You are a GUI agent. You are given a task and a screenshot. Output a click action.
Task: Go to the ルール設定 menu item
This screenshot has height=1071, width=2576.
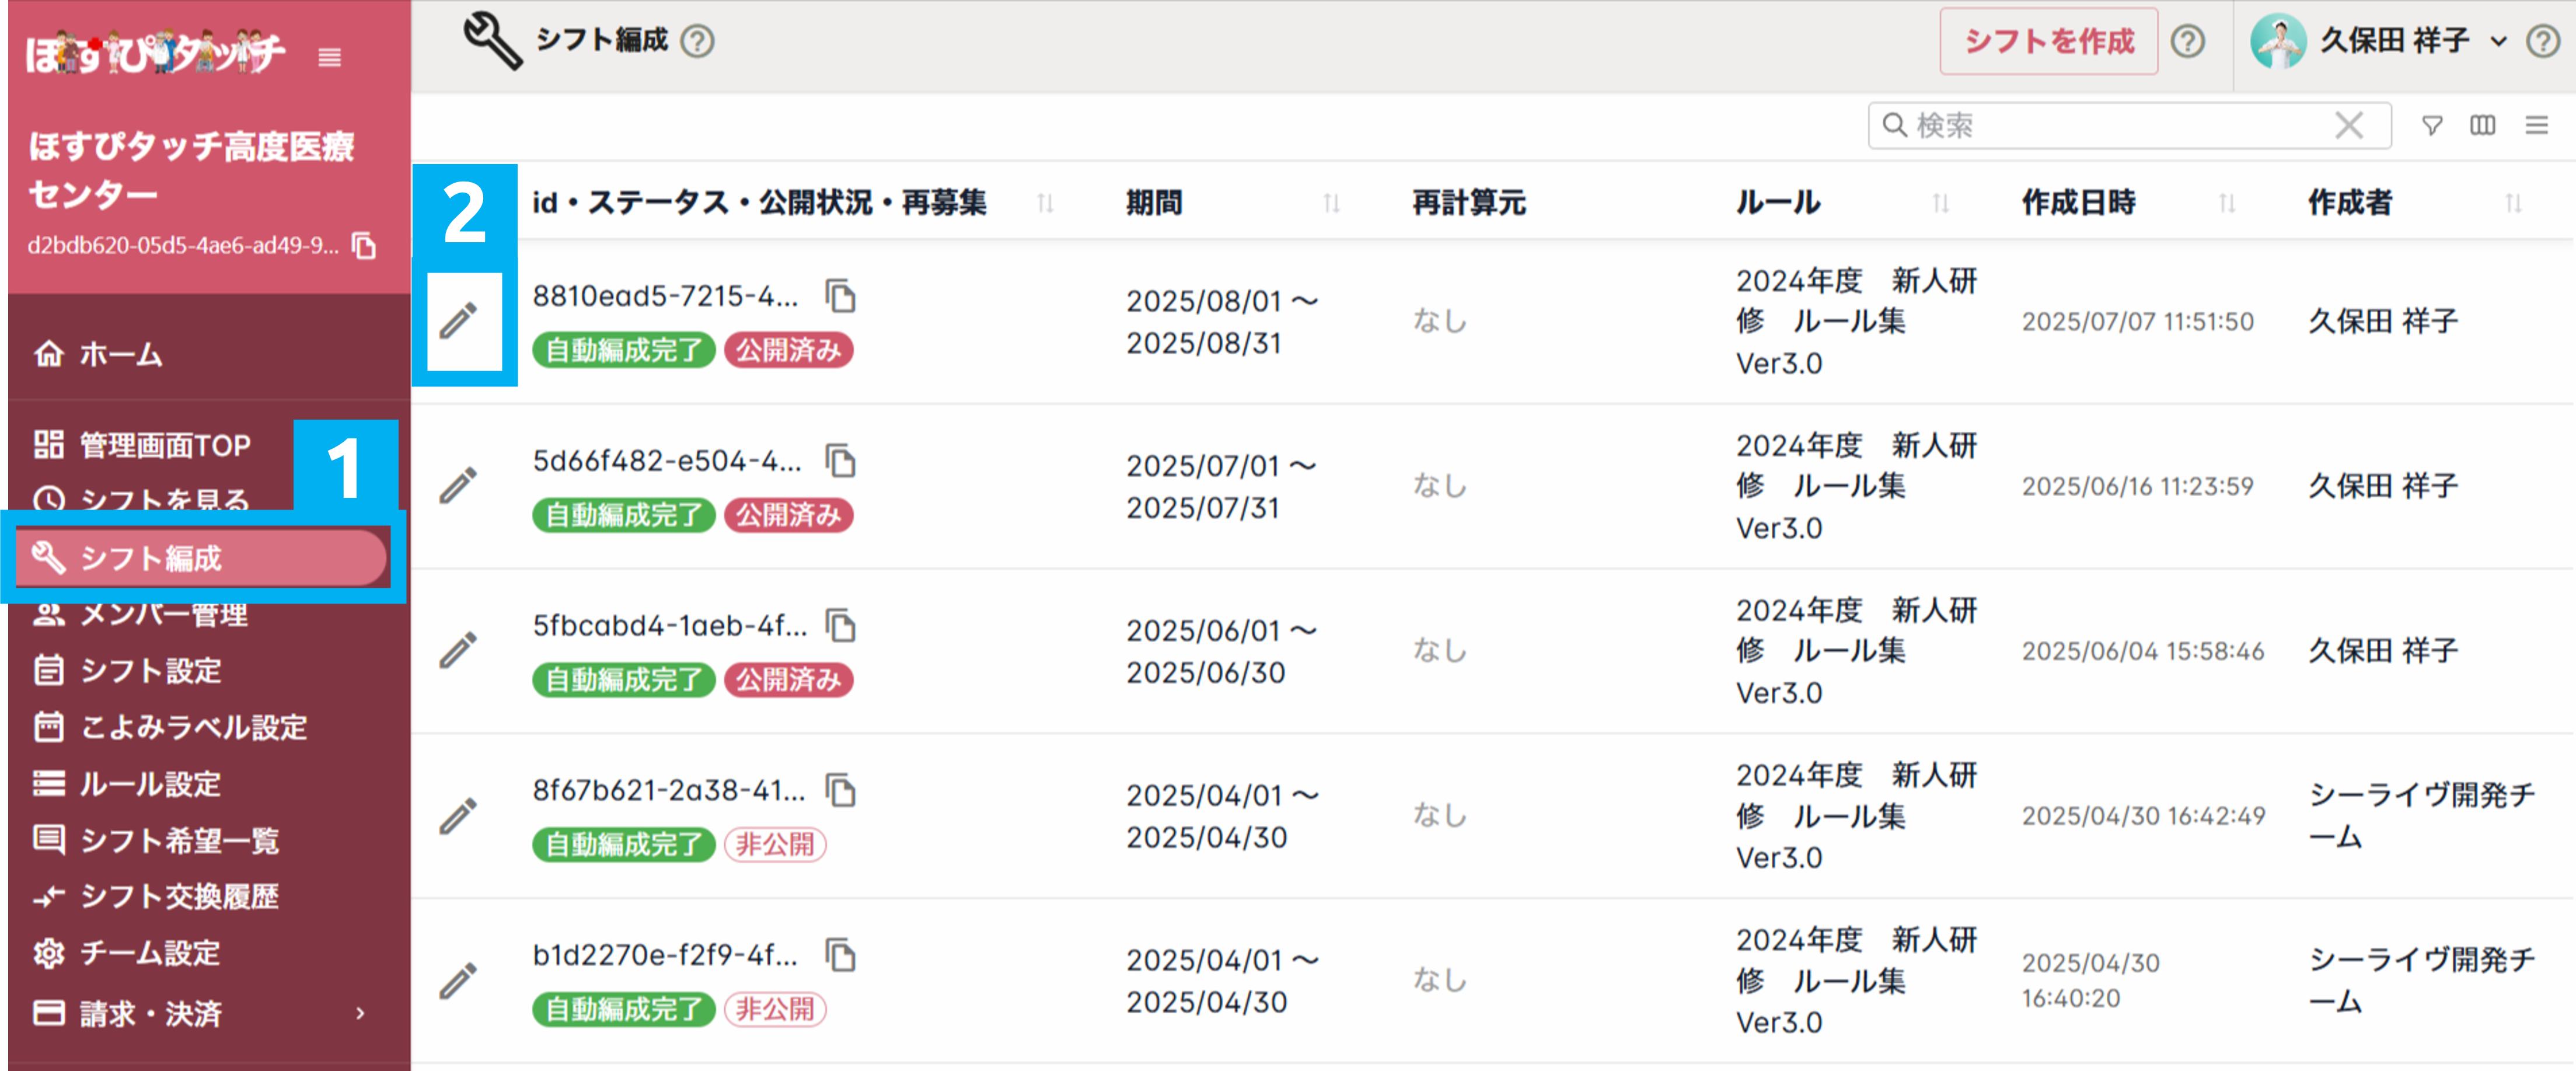(x=150, y=783)
